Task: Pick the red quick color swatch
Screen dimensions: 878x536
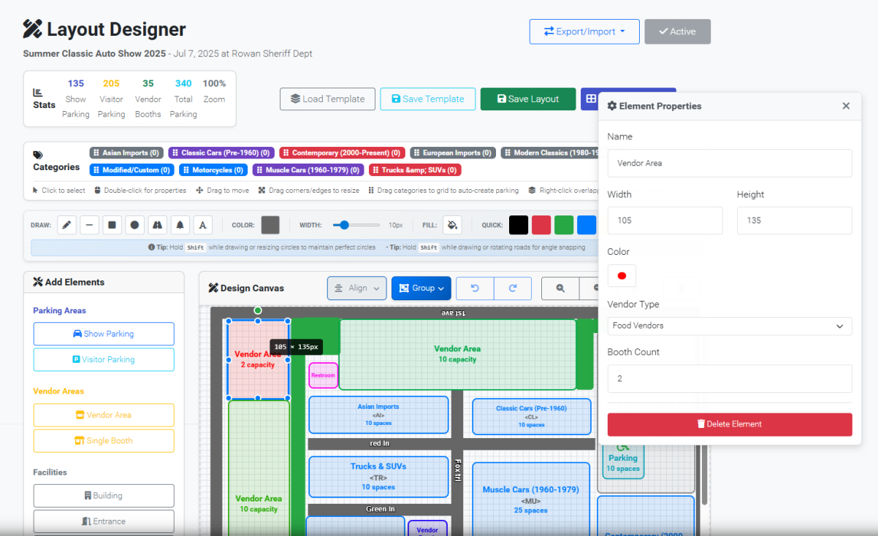Action: (x=541, y=225)
